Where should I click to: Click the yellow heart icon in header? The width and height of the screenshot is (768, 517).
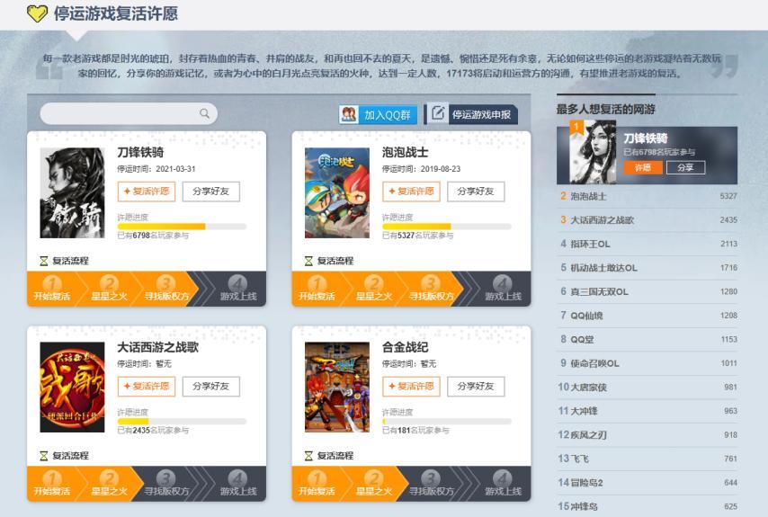(x=37, y=13)
